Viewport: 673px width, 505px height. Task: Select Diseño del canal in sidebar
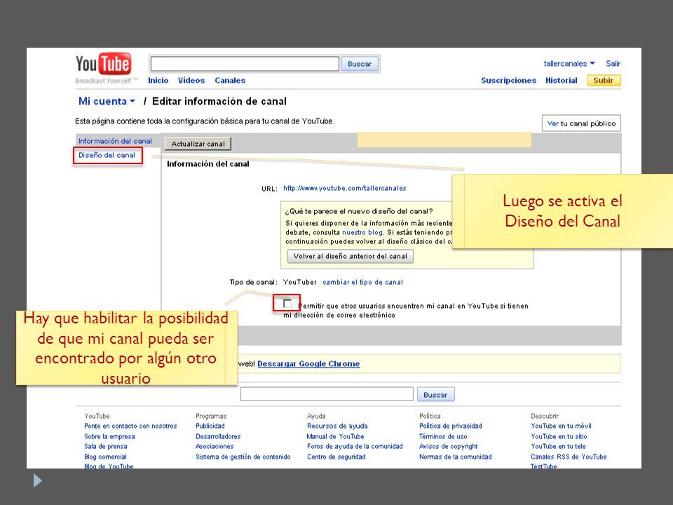(x=107, y=155)
